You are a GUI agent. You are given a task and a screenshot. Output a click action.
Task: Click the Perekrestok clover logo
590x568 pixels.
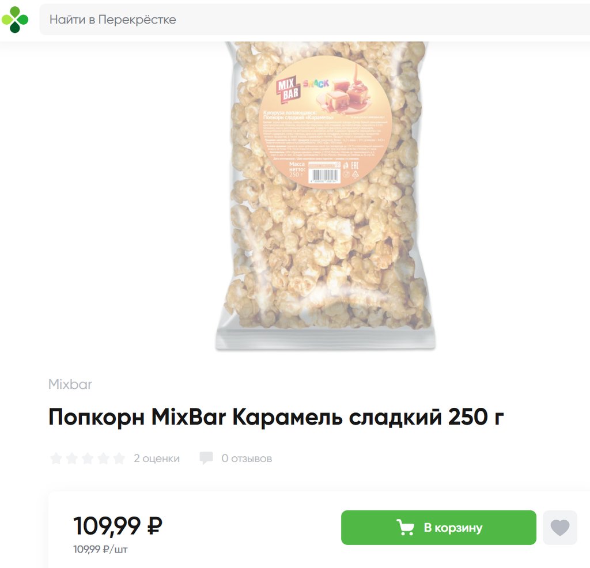[14, 20]
